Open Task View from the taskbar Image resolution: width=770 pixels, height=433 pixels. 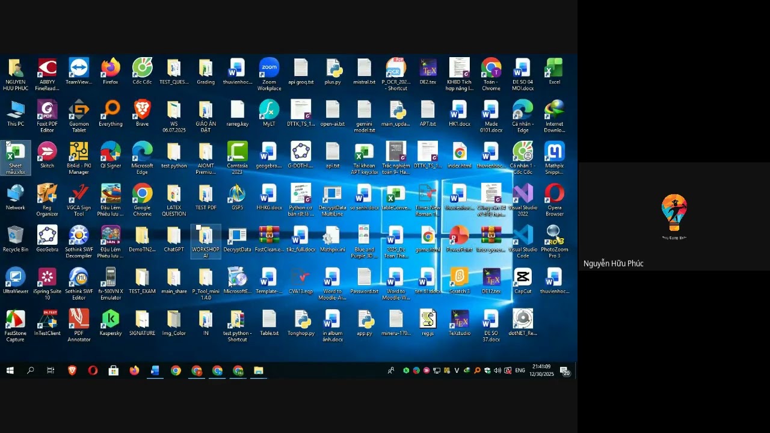click(51, 370)
